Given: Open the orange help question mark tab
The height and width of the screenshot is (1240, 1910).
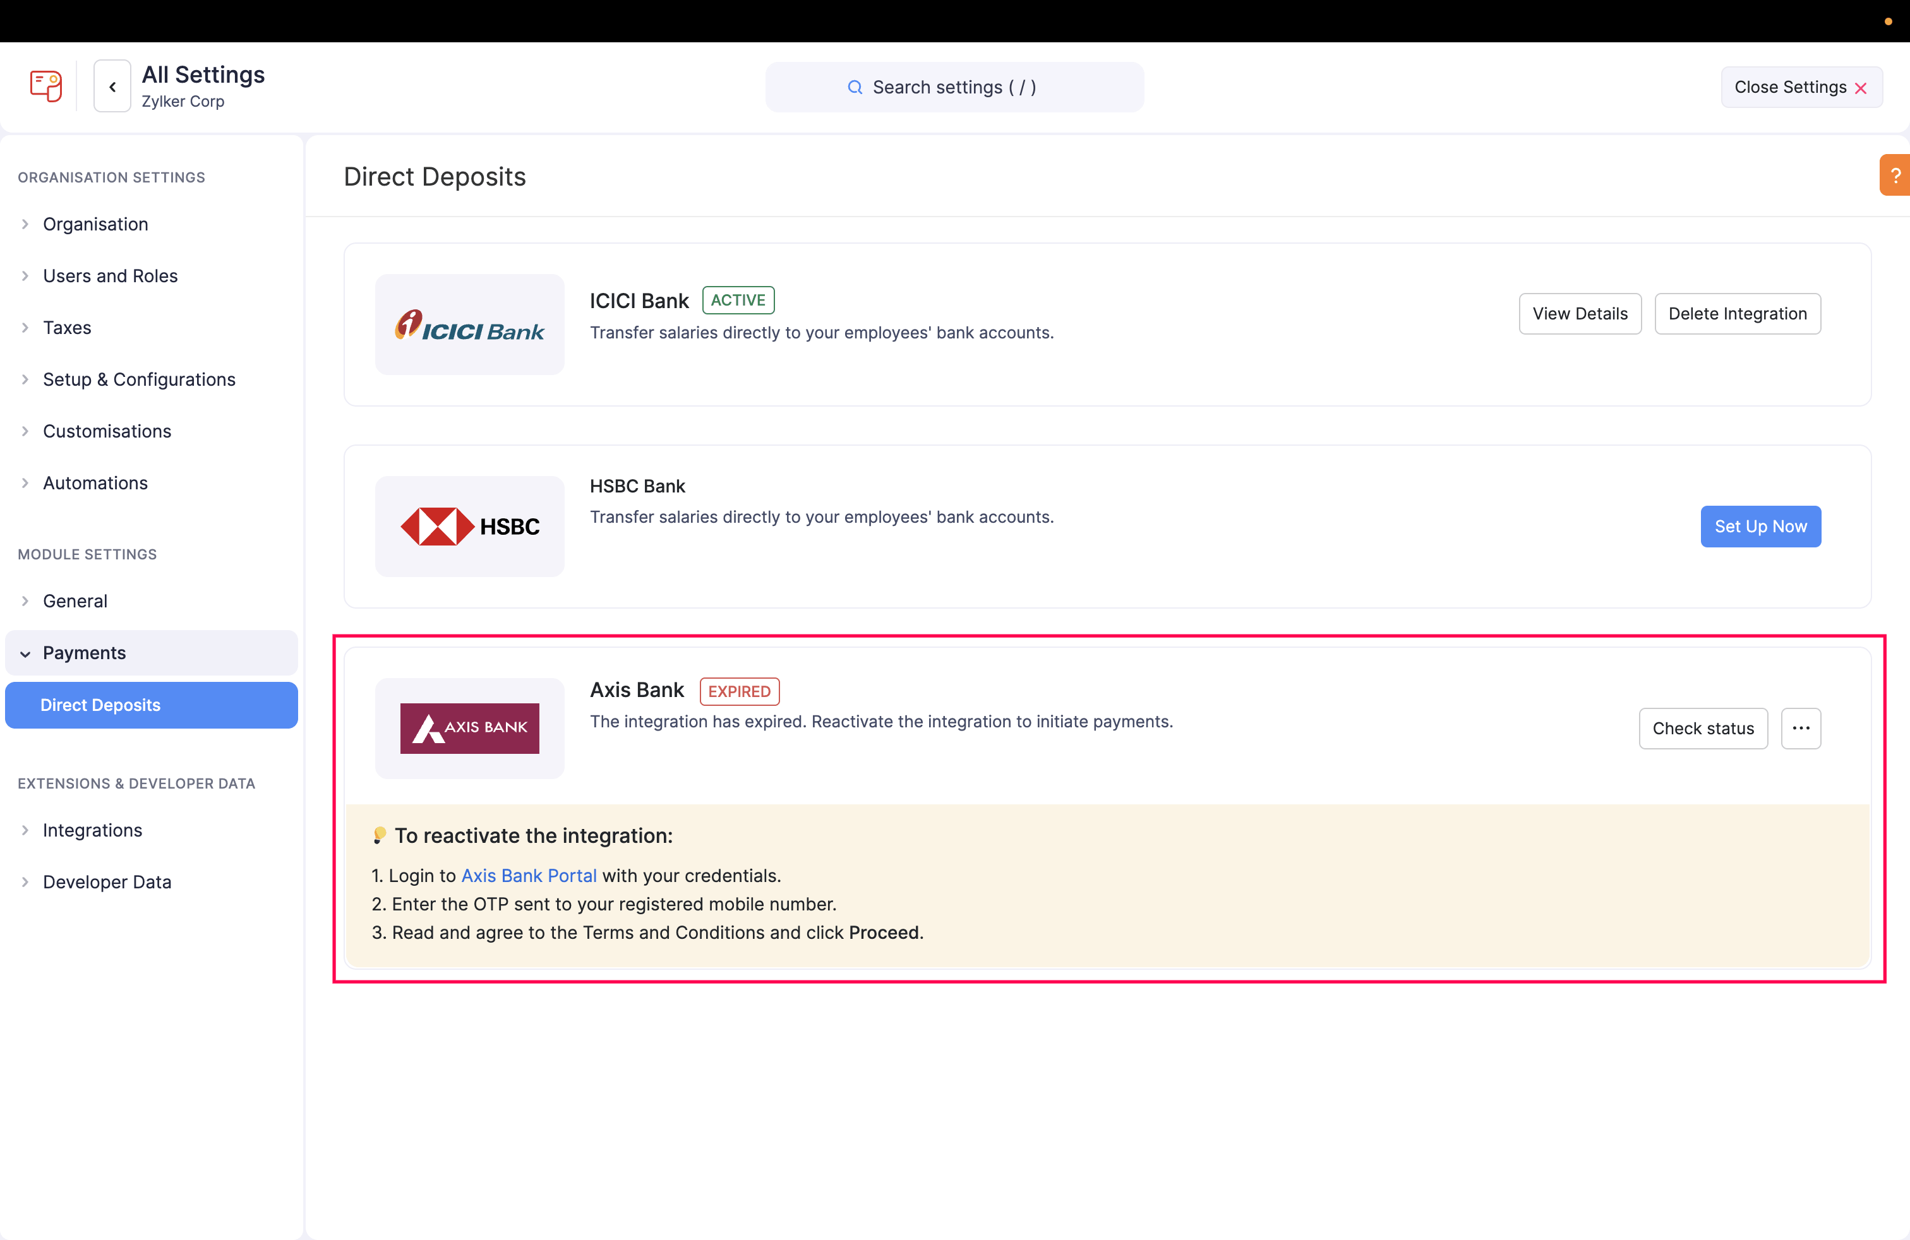Looking at the screenshot, I should click(1895, 175).
